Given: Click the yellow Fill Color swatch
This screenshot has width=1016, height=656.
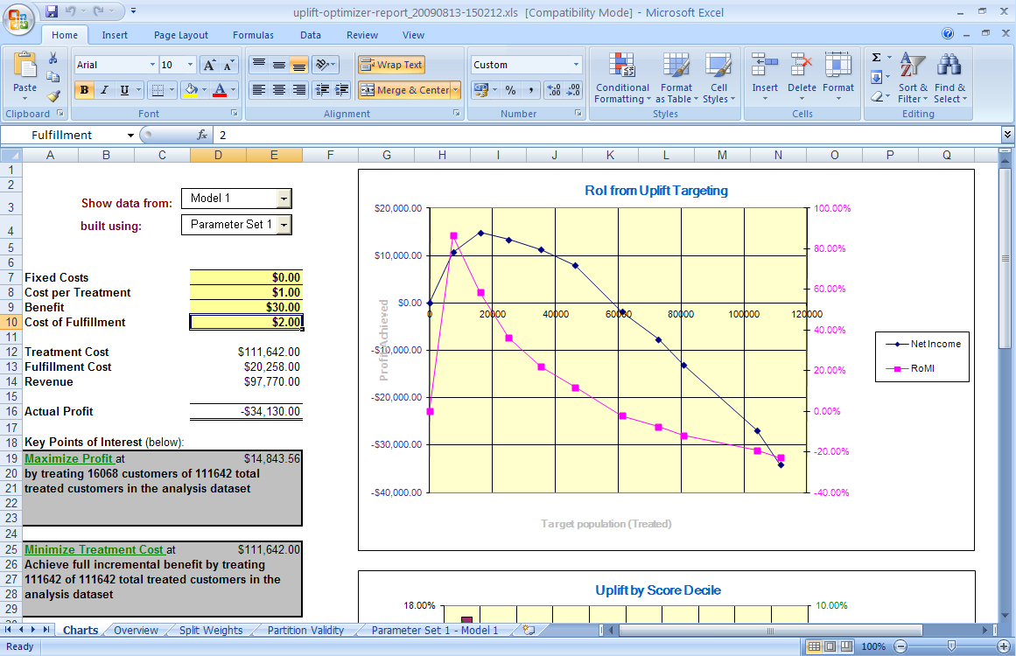Looking at the screenshot, I should click(x=191, y=90).
